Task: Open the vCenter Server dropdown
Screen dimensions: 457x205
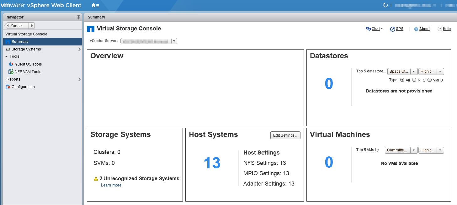Action: (174, 41)
